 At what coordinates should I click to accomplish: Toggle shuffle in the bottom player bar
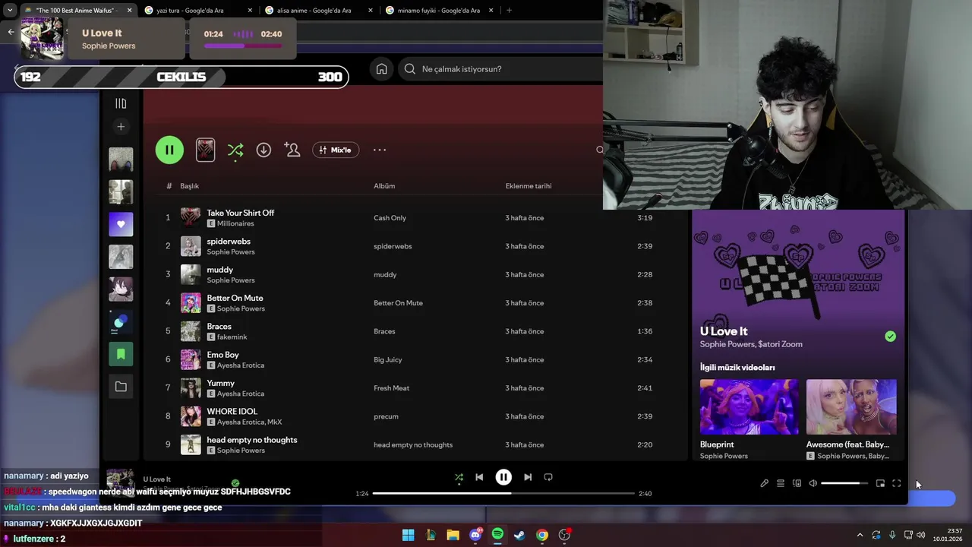click(459, 477)
